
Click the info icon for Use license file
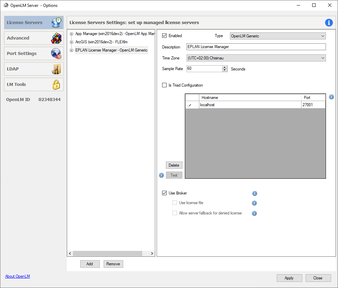tap(255, 203)
